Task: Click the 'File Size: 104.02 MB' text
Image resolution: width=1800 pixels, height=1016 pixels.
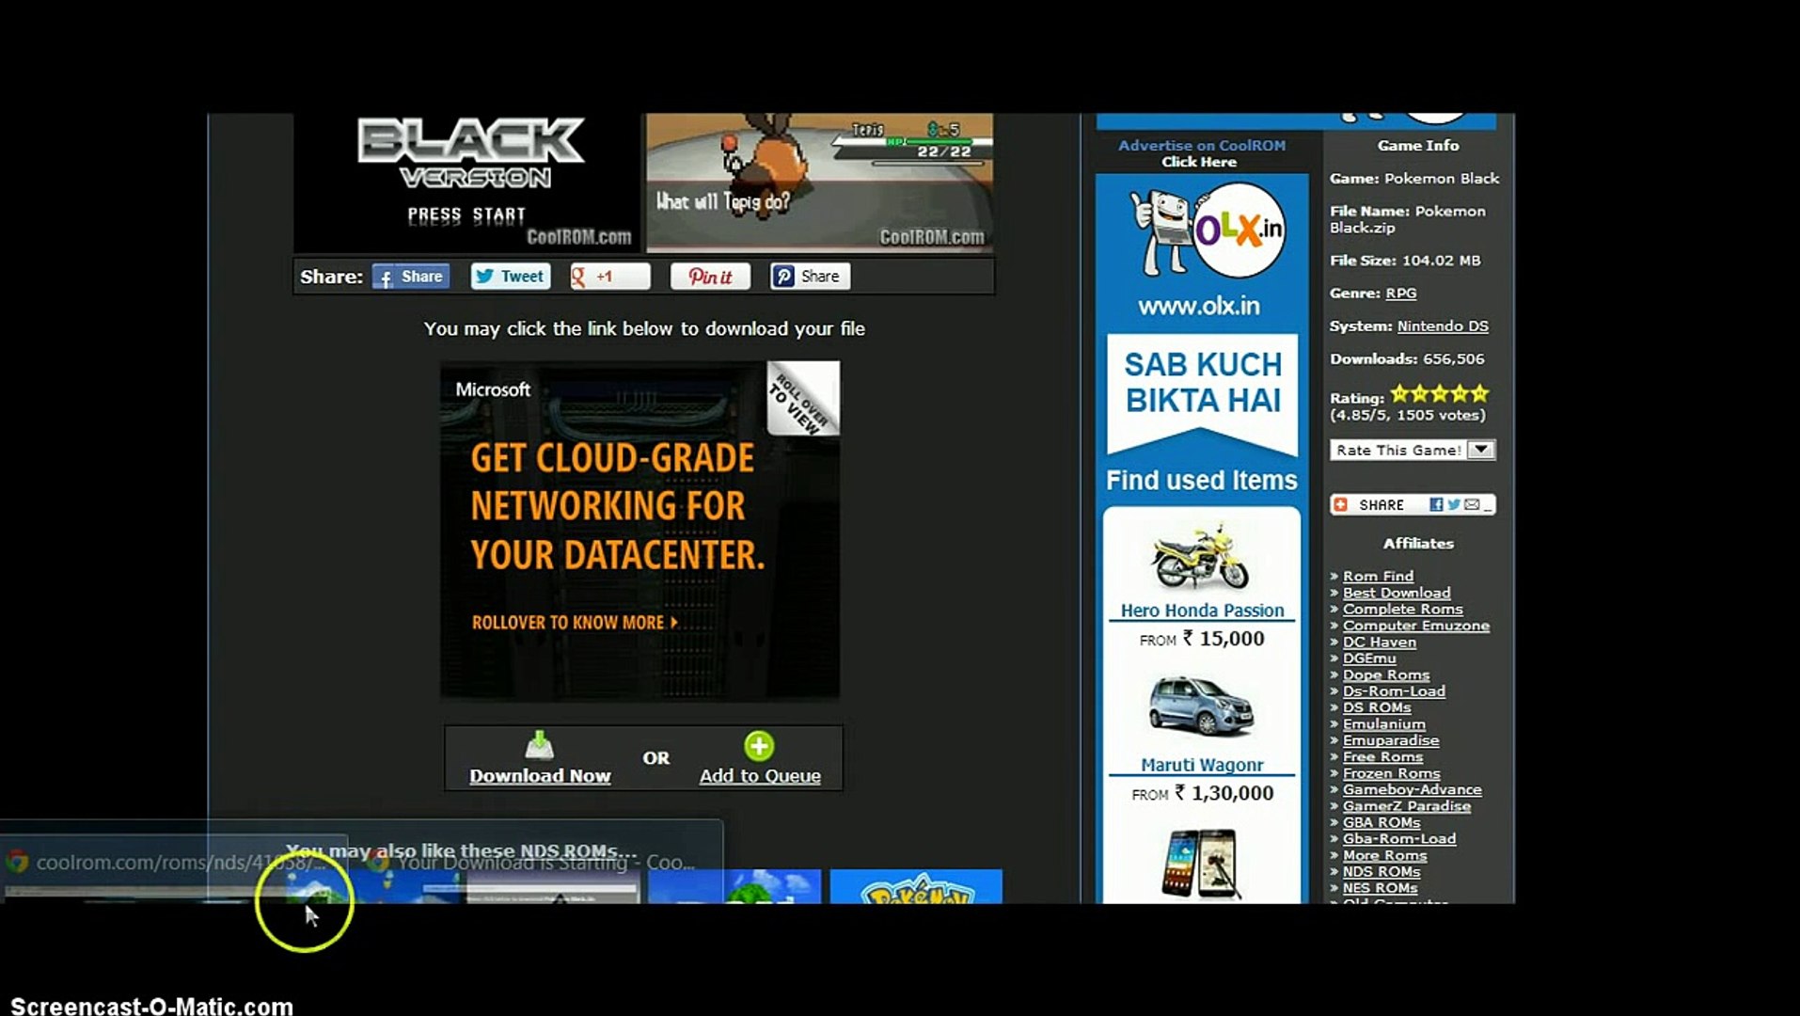Action: (1405, 261)
